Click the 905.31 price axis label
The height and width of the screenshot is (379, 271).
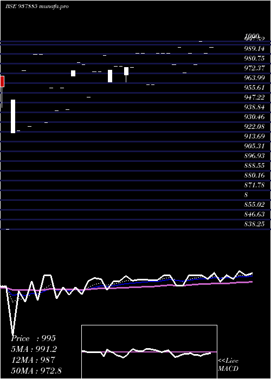pyautogui.click(x=254, y=146)
